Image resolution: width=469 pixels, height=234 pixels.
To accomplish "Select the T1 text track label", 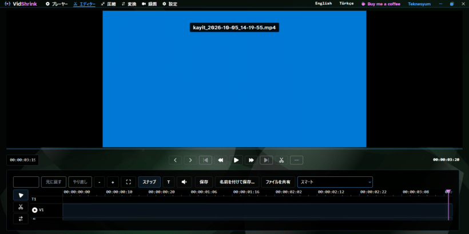I will 34,199.
